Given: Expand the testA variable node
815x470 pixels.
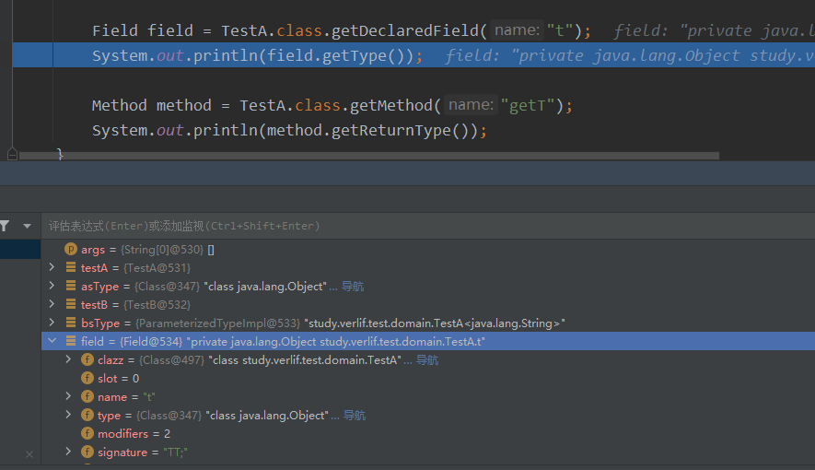Looking at the screenshot, I should point(52,268).
